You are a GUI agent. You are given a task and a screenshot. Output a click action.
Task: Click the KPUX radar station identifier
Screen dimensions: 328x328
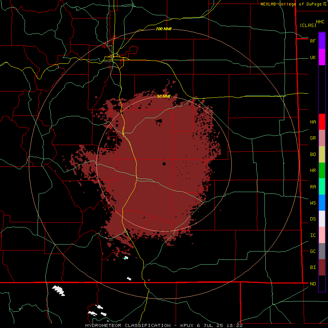pyautogui.click(x=187, y=325)
